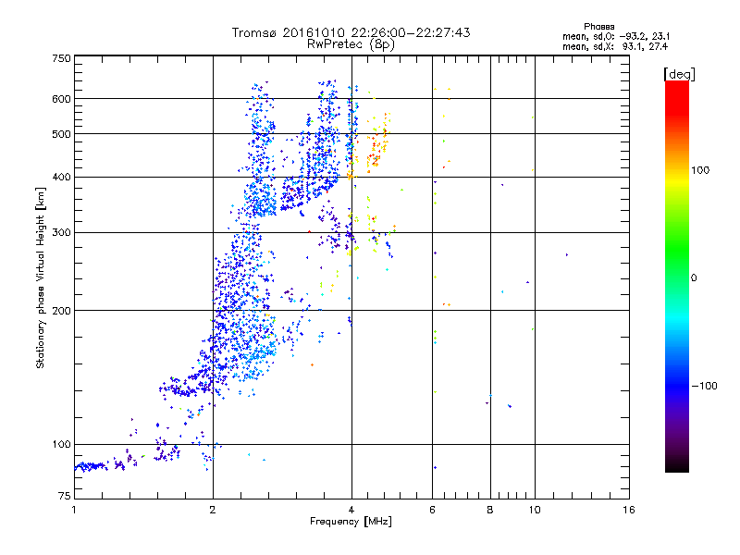This screenshot has height=555, width=740.
Task: Click the blue band near -100 on colorbar
Action: coord(677,386)
